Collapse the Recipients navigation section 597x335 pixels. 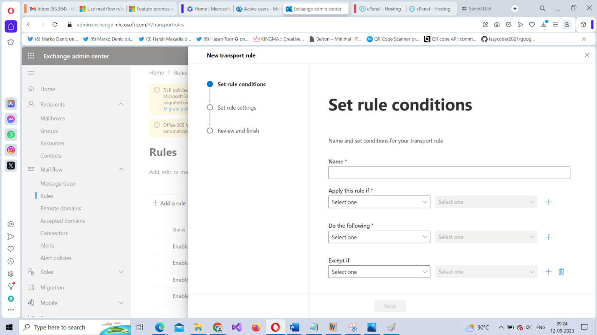(121, 104)
